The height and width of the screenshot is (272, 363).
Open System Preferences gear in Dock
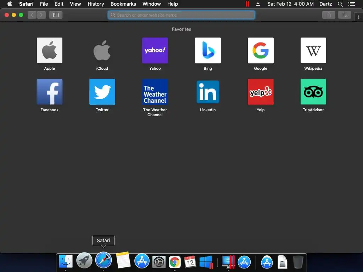(159, 262)
